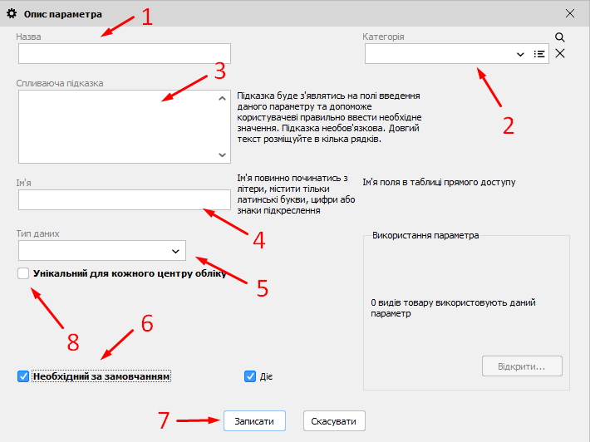Focus the Спливаюча підказка text area

[116, 126]
